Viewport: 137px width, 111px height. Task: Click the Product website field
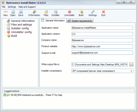(102, 47)
